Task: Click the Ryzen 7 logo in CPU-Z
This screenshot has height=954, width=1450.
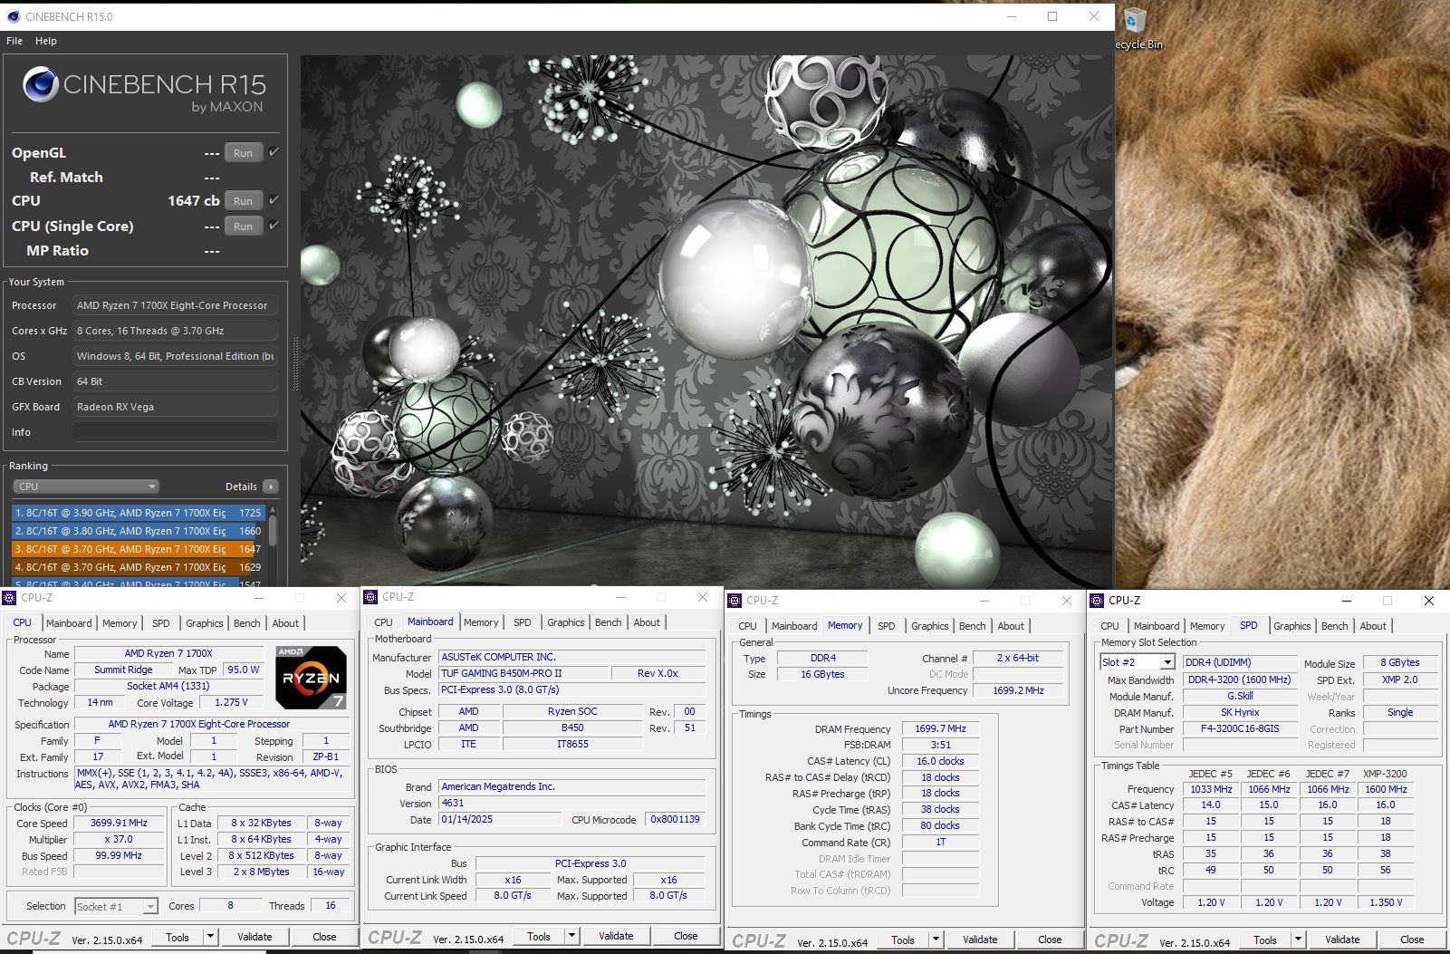Action: tap(311, 677)
